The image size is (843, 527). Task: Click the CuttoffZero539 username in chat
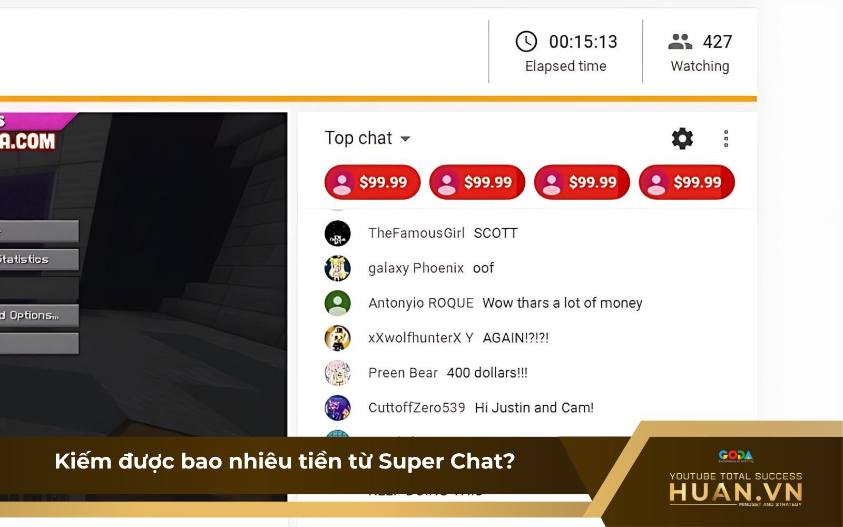tap(417, 408)
